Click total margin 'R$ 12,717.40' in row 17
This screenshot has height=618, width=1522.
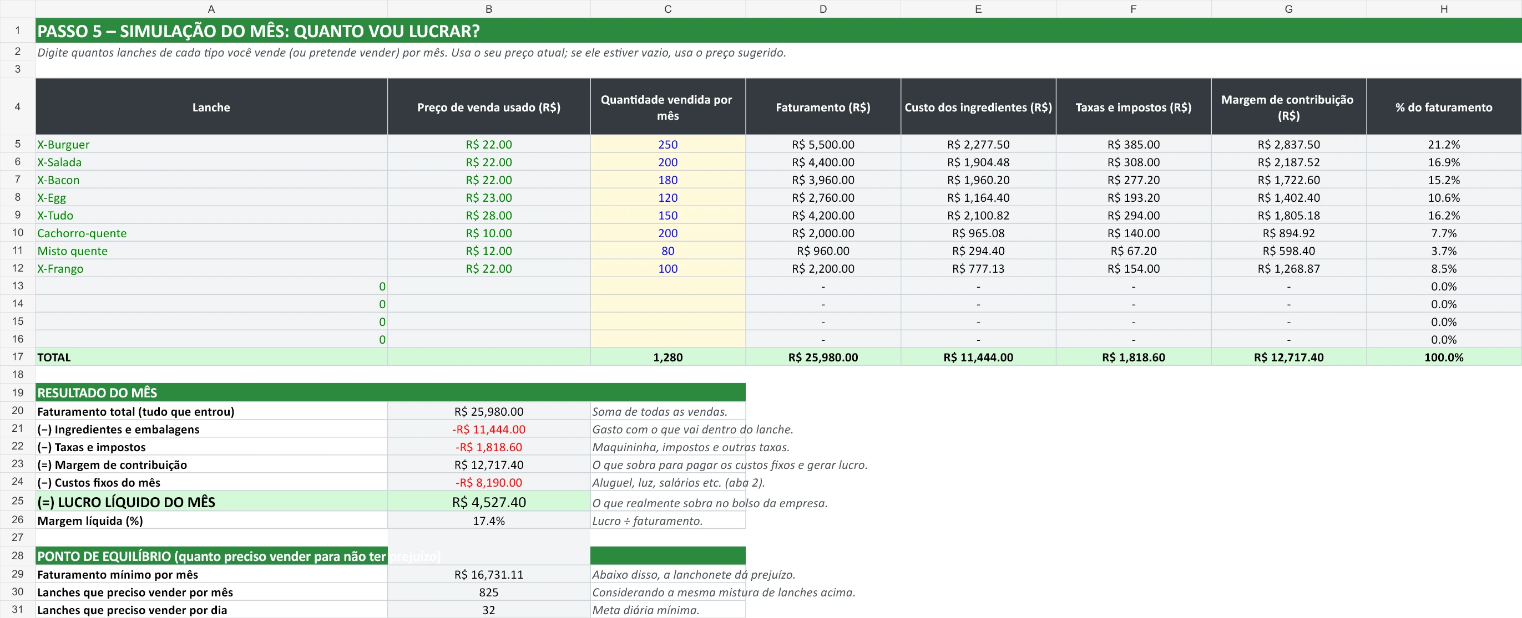[1288, 356]
